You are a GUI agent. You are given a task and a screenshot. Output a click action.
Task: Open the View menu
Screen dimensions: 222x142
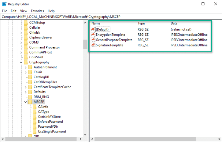click(x=24, y=11)
